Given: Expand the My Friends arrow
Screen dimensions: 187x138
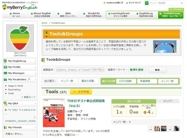Looking at the screenshot, I should pyautogui.click(x=35, y=128).
